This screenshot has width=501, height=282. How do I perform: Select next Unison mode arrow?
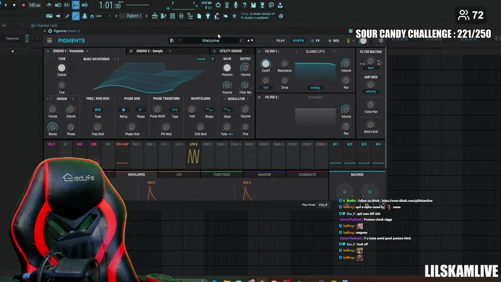coord(72,99)
